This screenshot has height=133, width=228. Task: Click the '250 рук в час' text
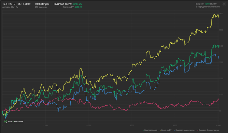point(41,7)
